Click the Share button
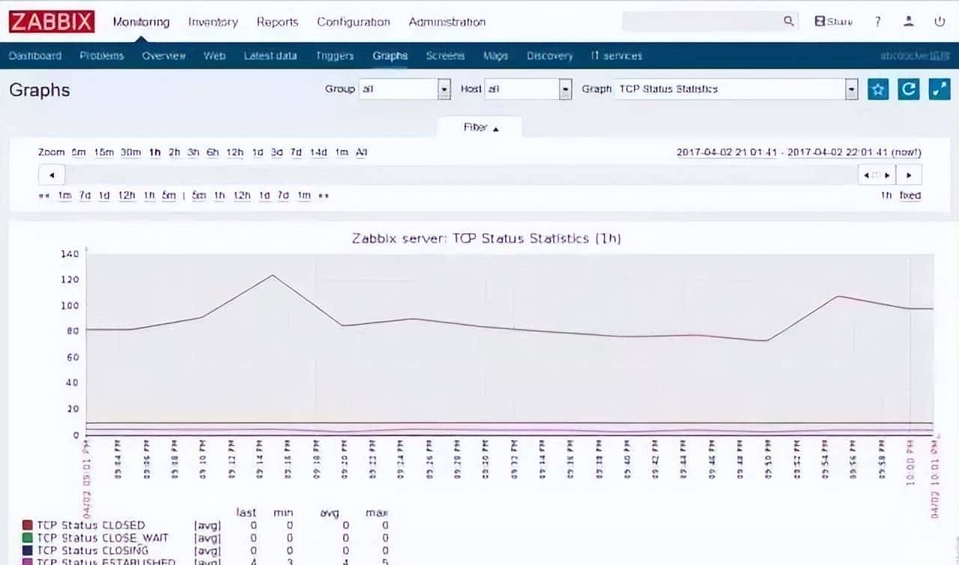 833,22
